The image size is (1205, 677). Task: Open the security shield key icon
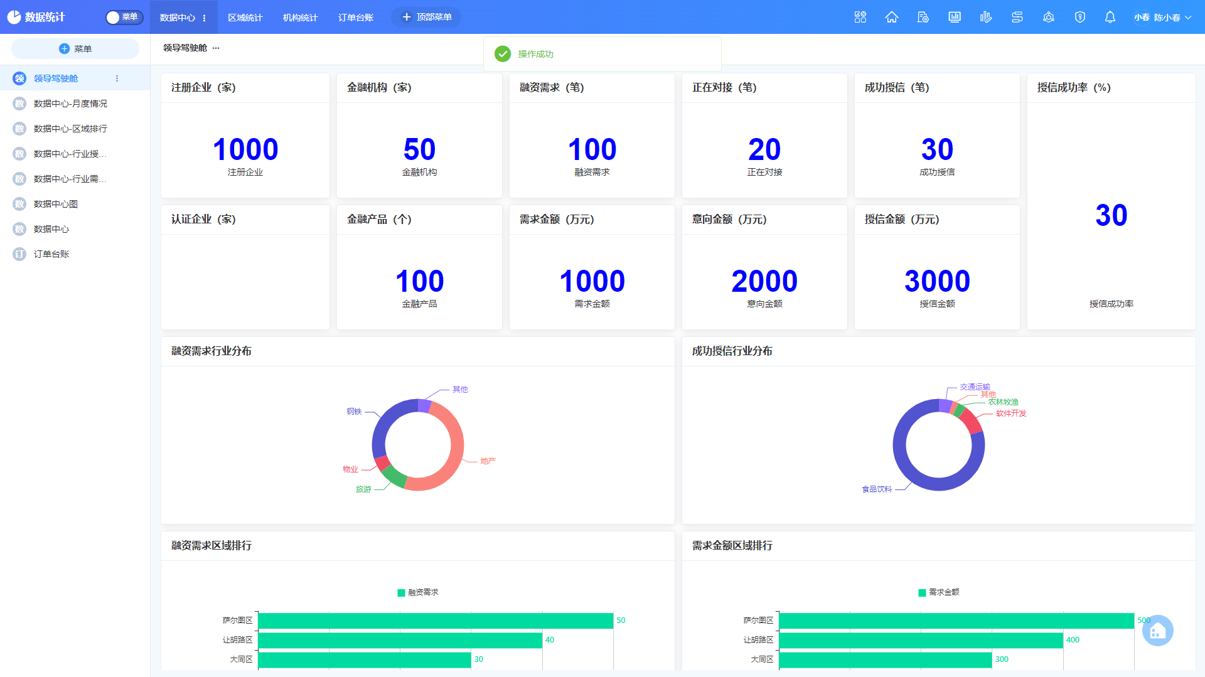1079,17
